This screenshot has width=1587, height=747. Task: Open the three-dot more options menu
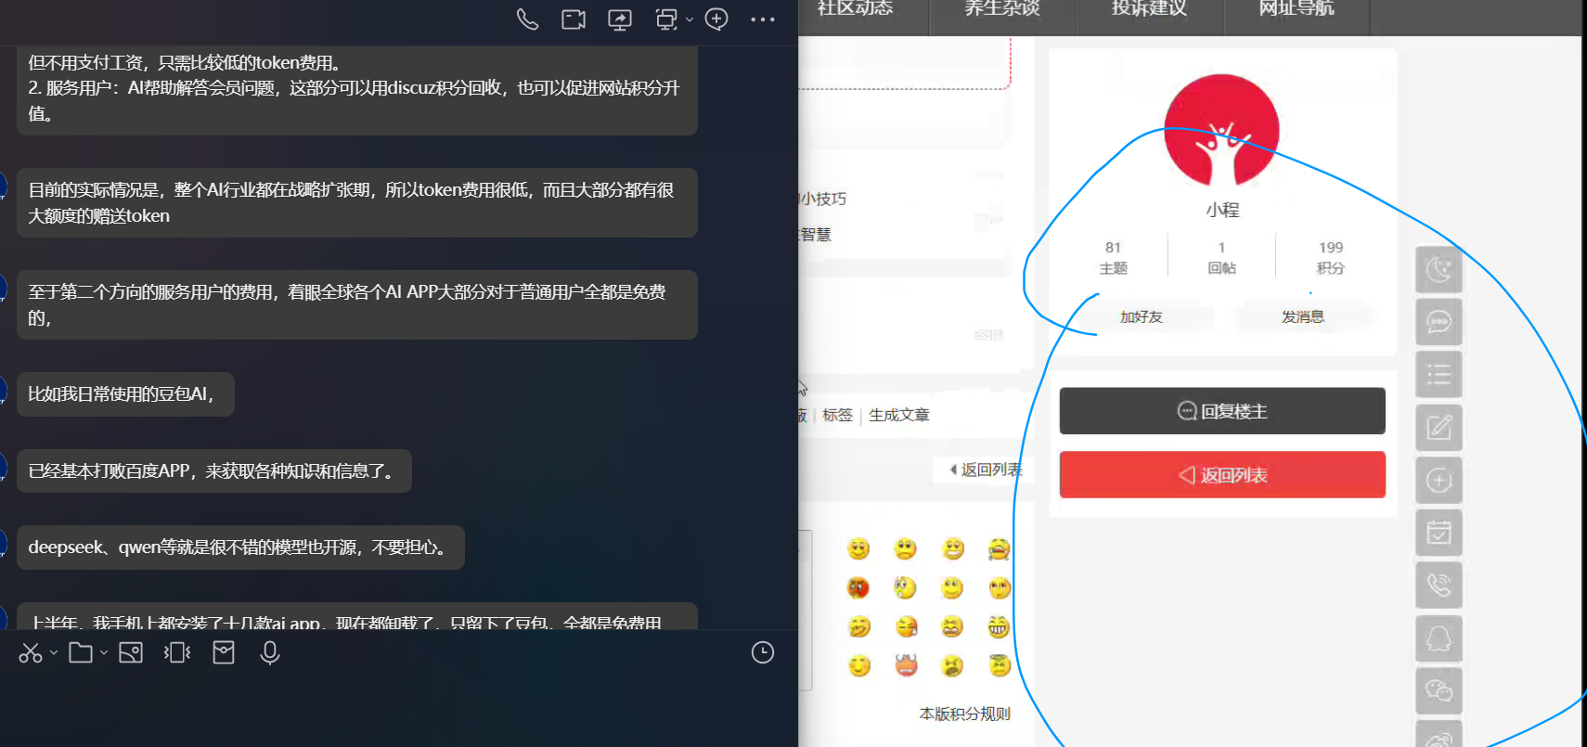762,19
